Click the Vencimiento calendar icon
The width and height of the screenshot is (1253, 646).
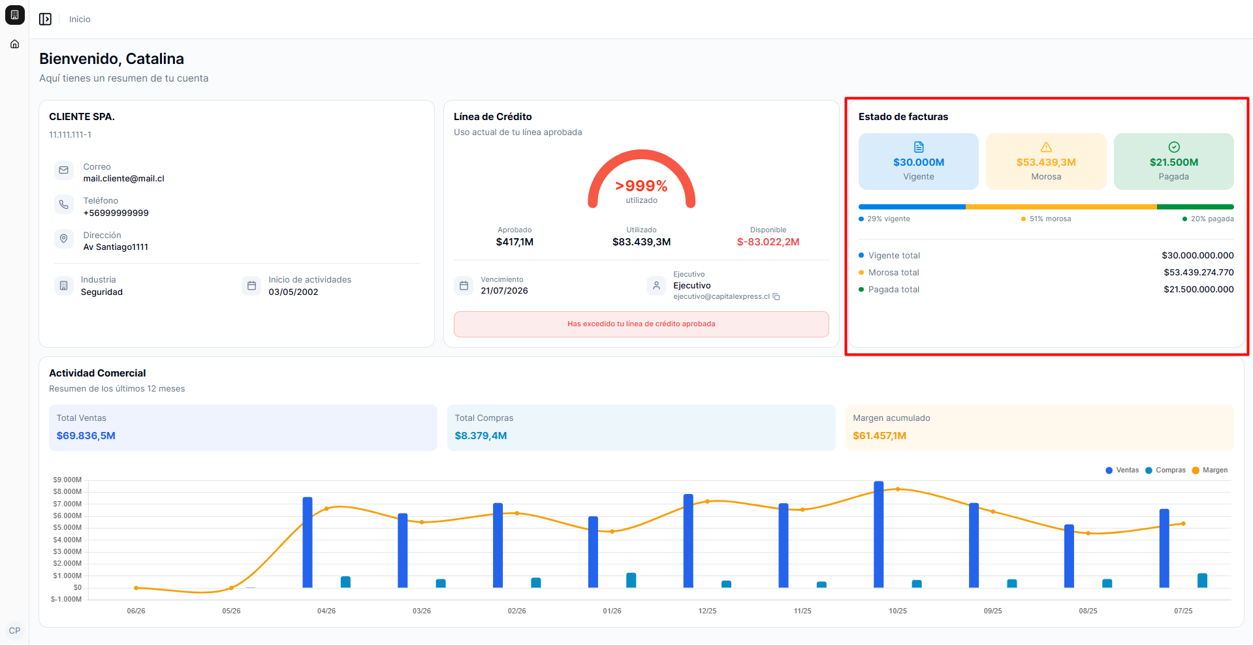coord(464,286)
